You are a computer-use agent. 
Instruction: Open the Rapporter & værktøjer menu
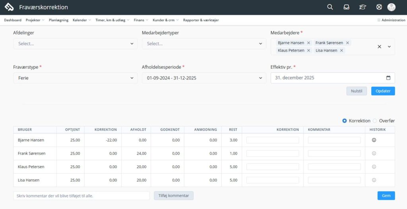[201, 20]
